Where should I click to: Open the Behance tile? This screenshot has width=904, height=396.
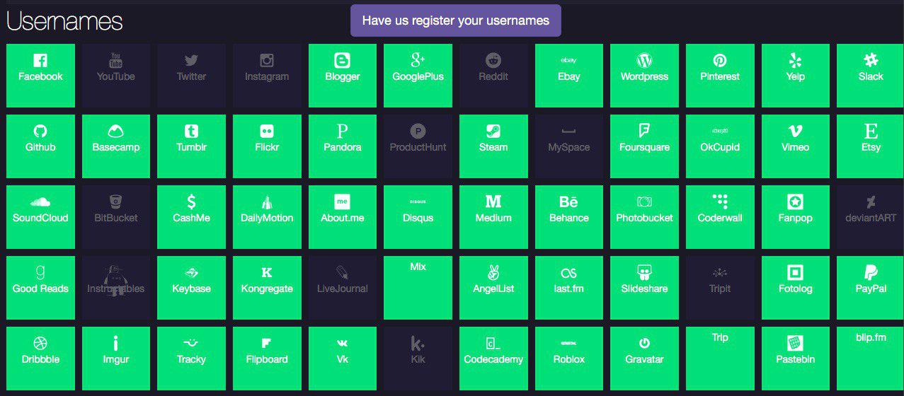coord(569,217)
